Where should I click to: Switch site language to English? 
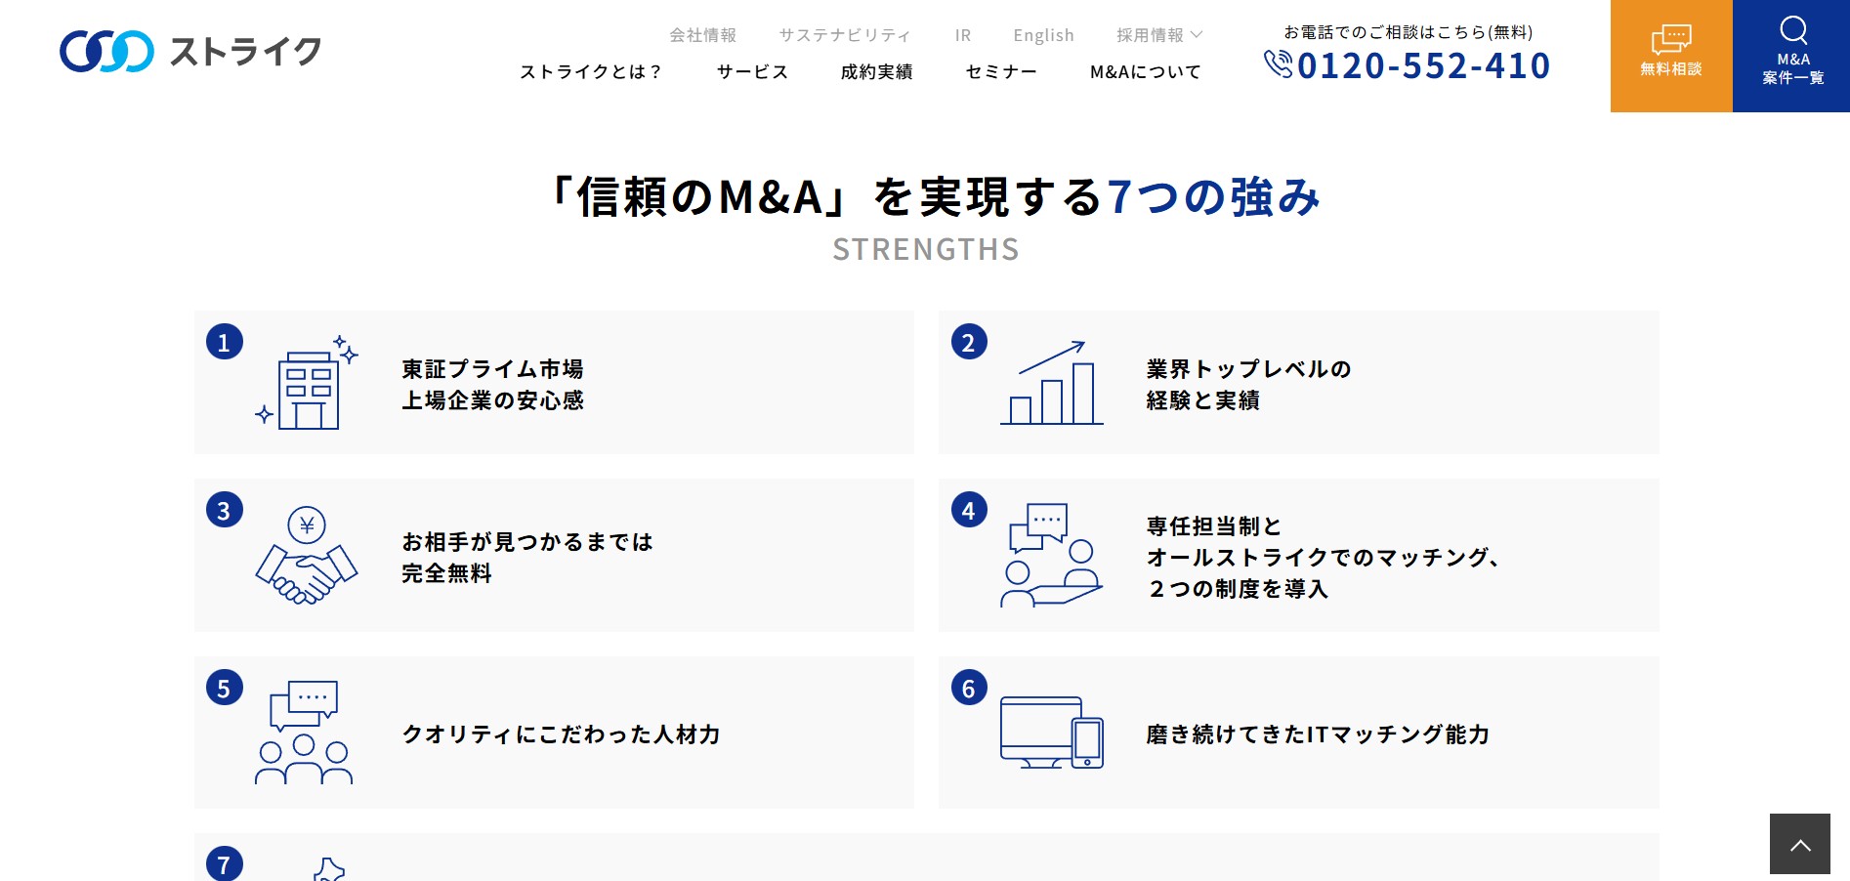[1043, 35]
